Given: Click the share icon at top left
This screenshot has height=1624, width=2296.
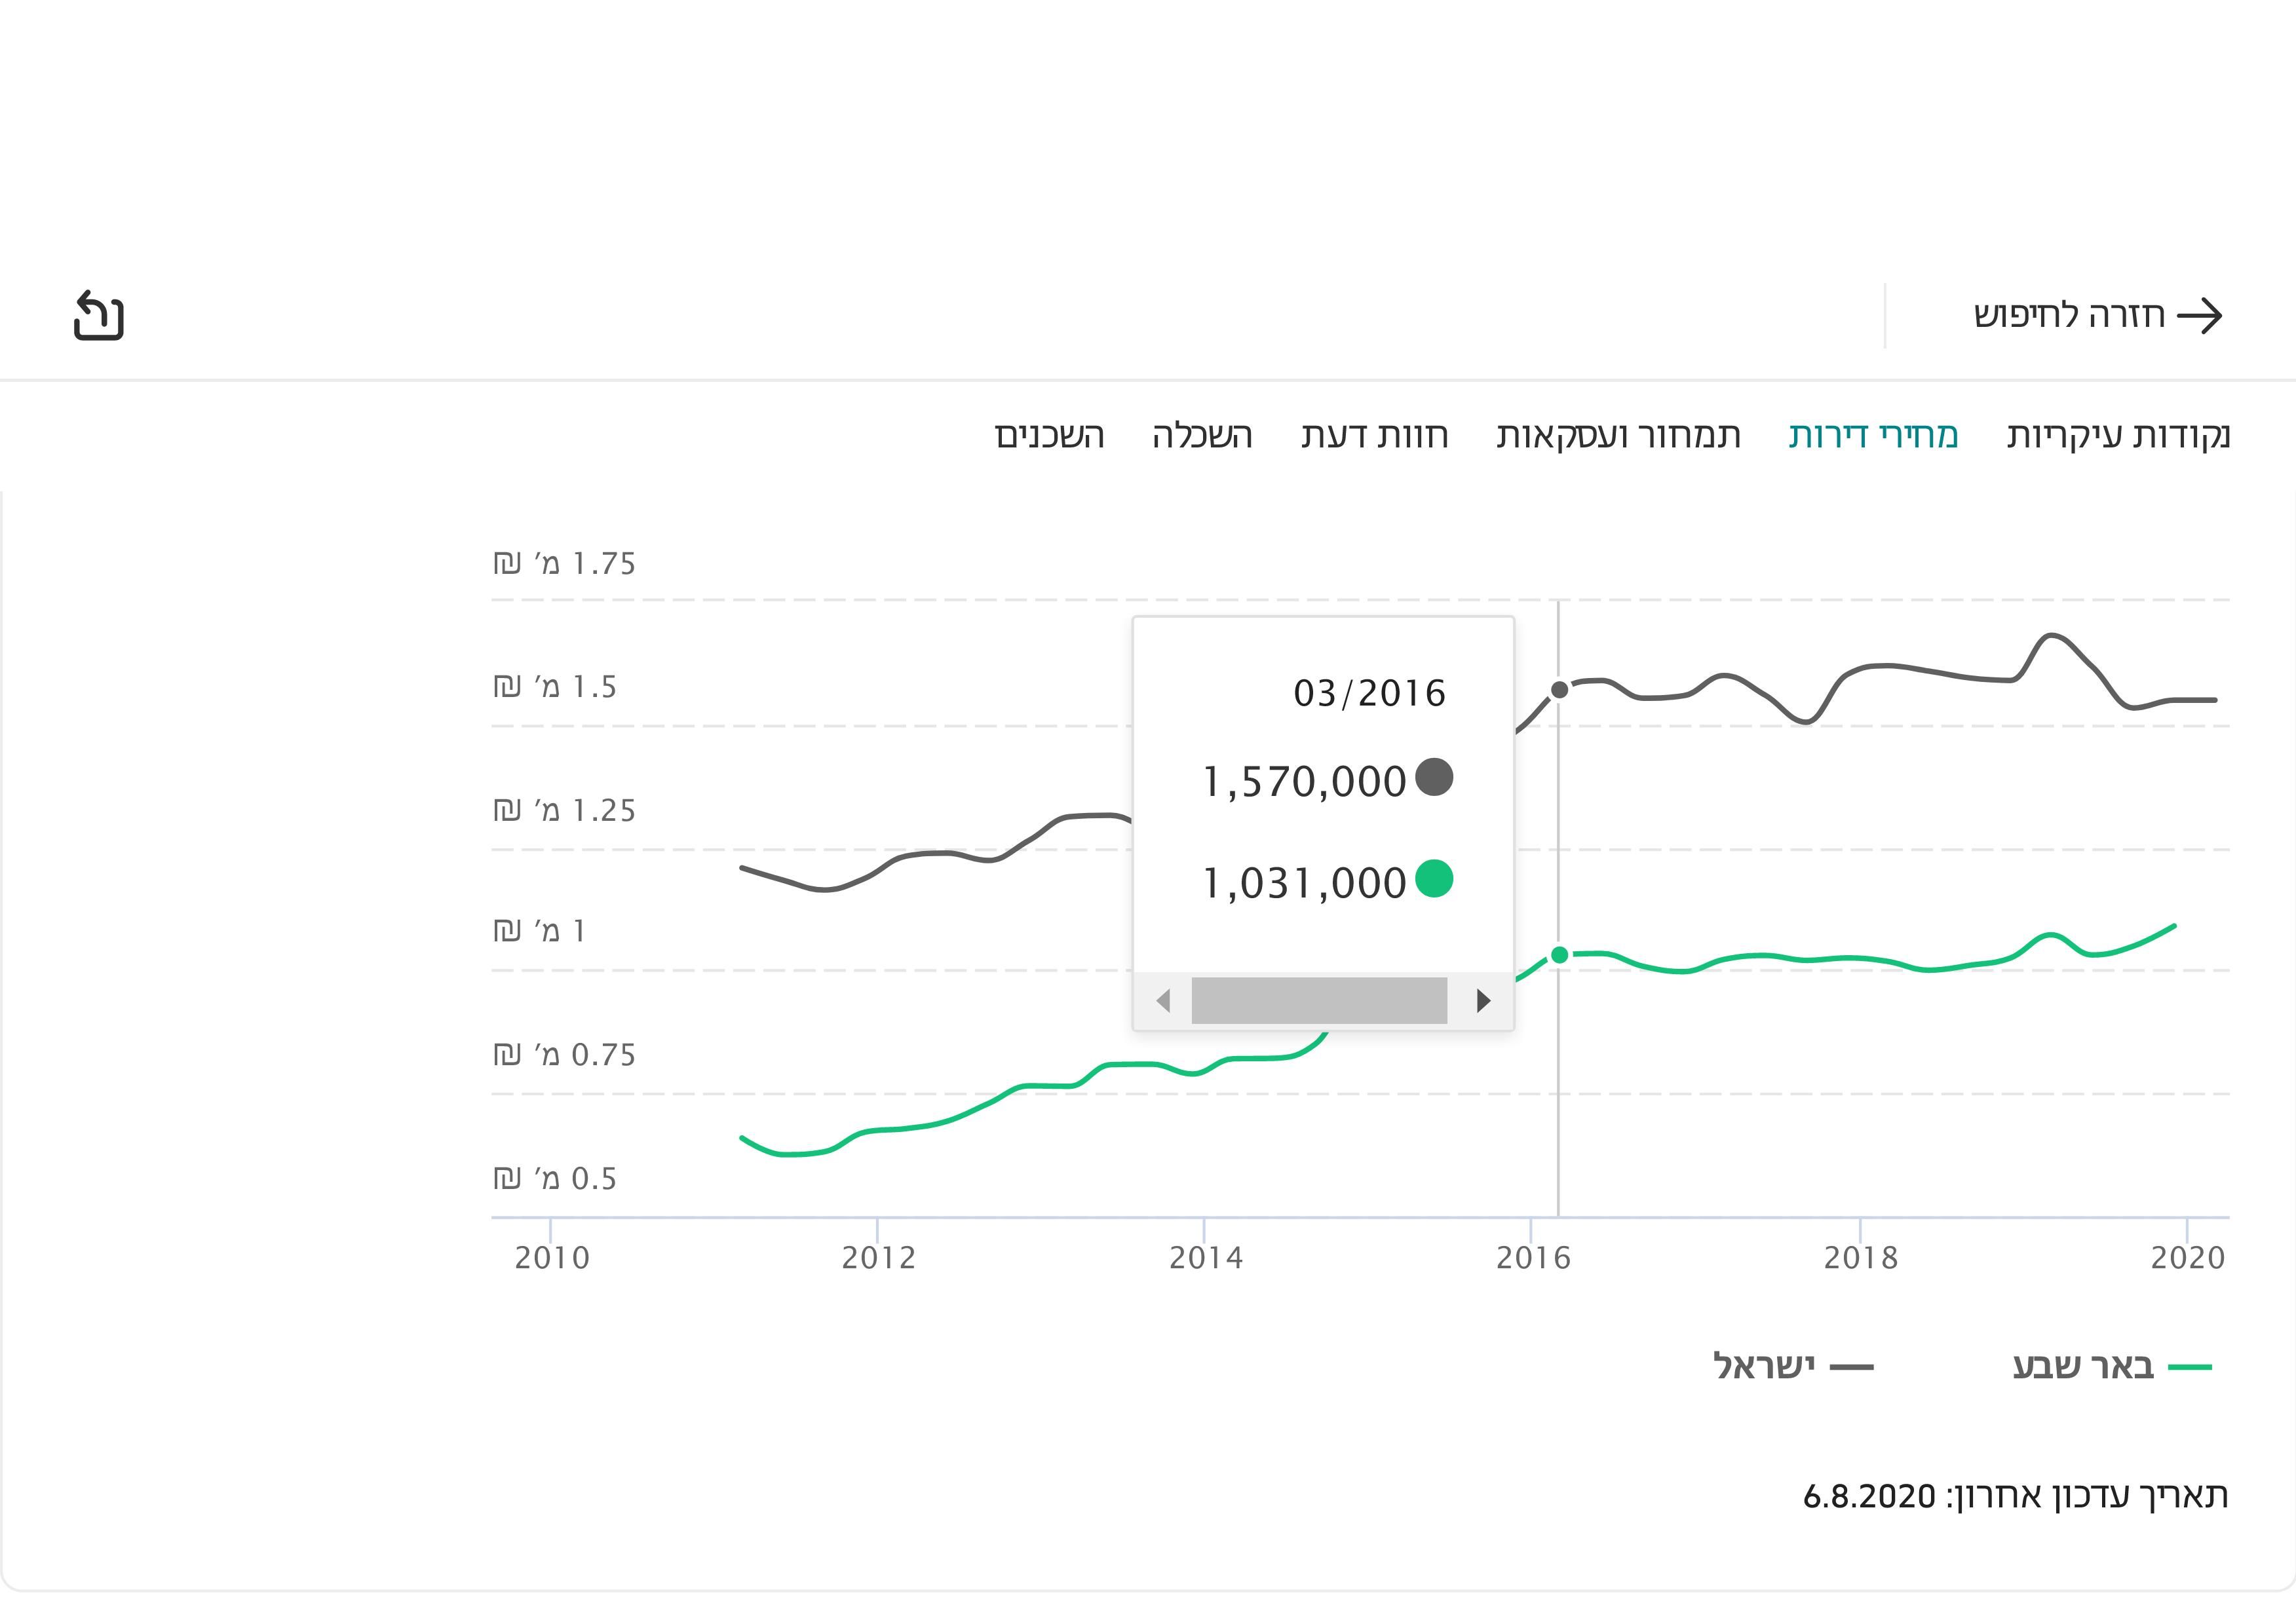Looking at the screenshot, I should coord(98,316).
